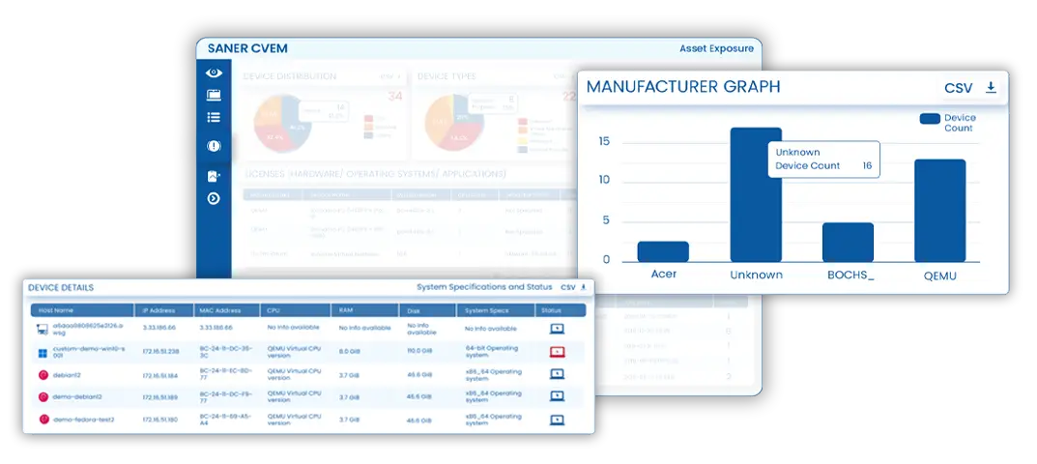The width and height of the screenshot is (1037, 464).
Task: Expand sidebar with the circled arrow icon
Action: coord(214,198)
